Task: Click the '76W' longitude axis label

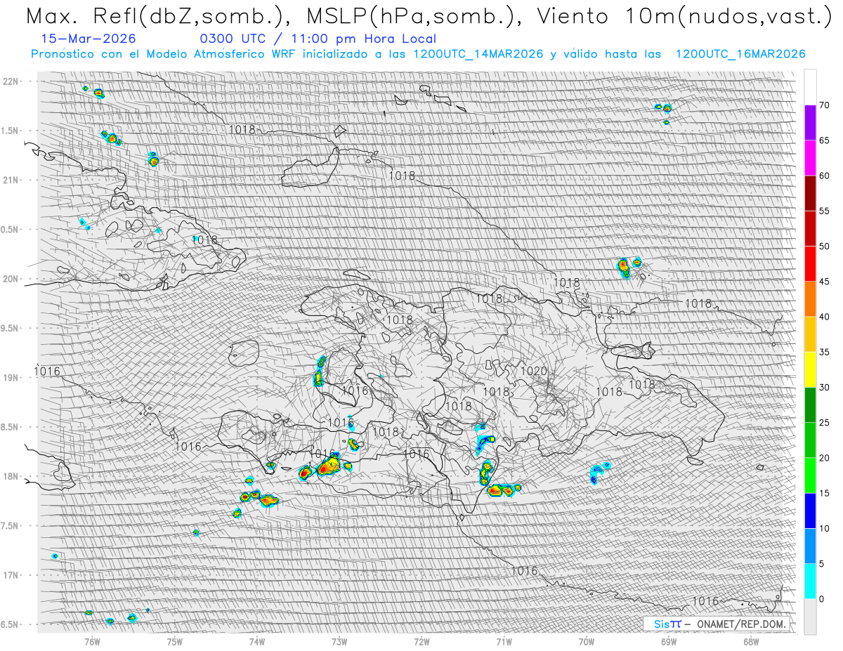Action: click(93, 642)
